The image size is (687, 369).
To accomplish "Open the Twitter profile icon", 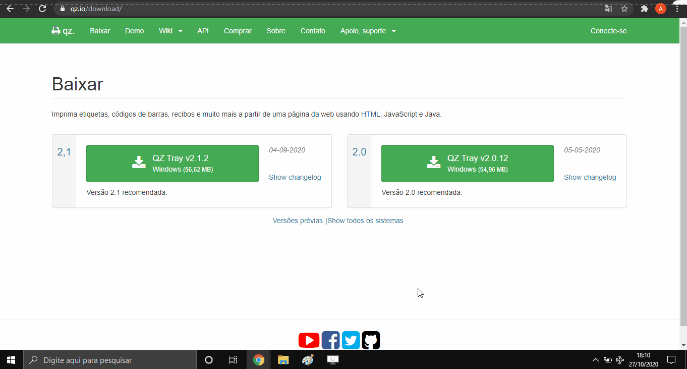I will [351, 340].
